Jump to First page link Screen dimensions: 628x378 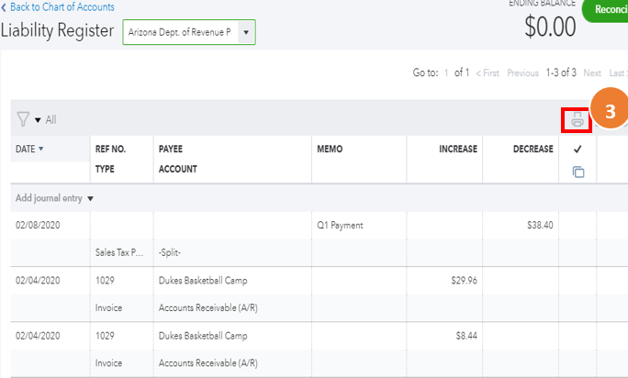[x=486, y=72]
